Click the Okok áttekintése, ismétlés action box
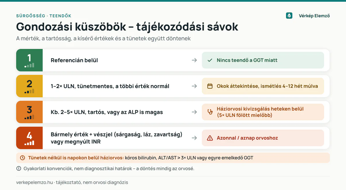 pos(263,86)
